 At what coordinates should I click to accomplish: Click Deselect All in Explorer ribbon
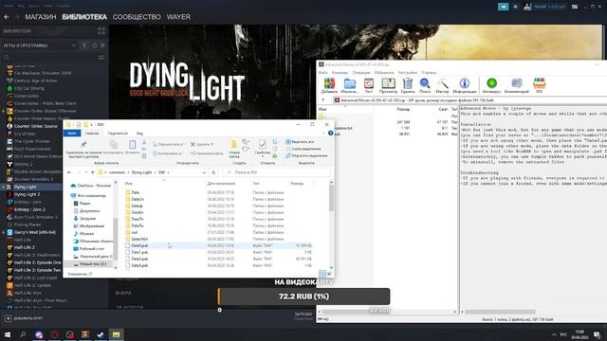(x=303, y=149)
